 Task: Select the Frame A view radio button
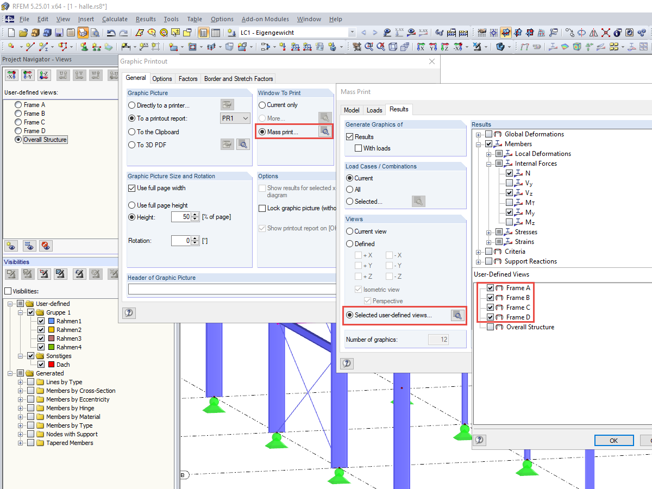coord(18,105)
